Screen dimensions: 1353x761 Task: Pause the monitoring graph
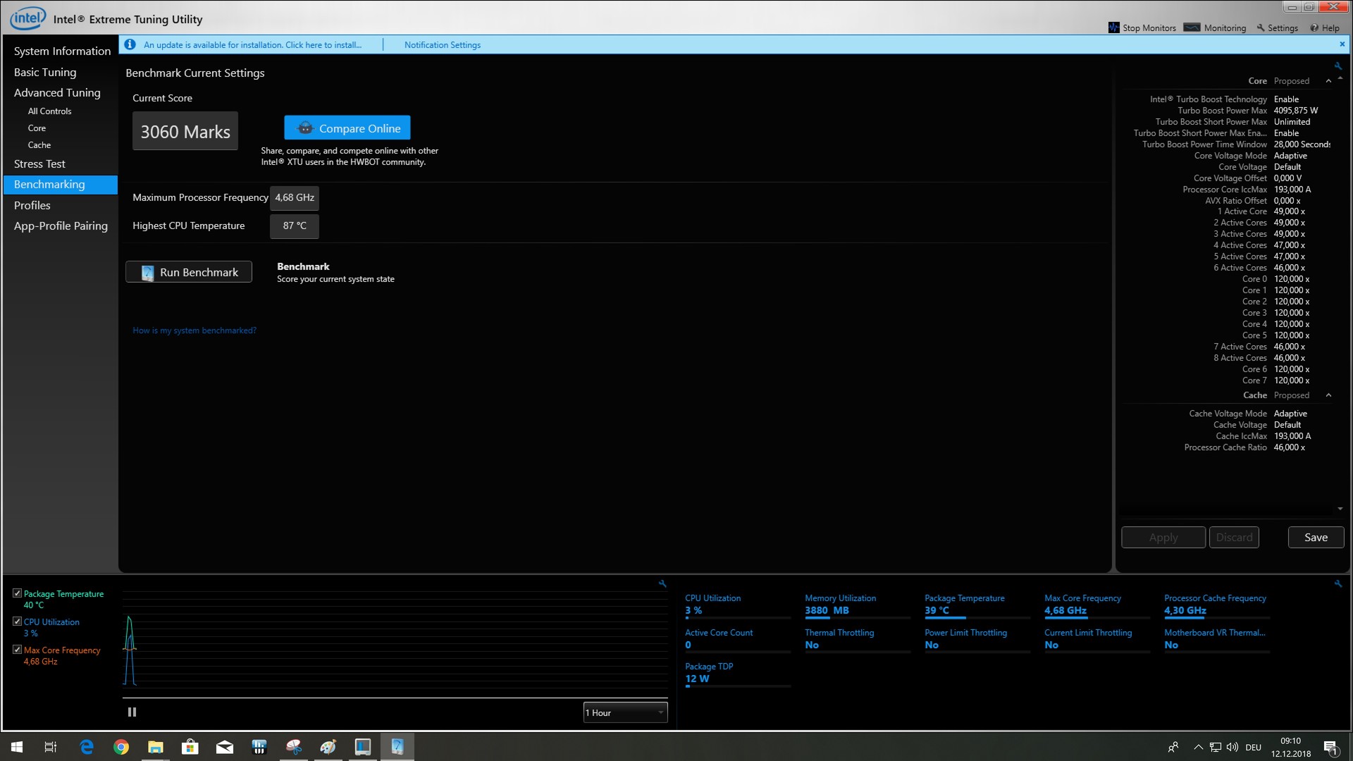coord(132,712)
